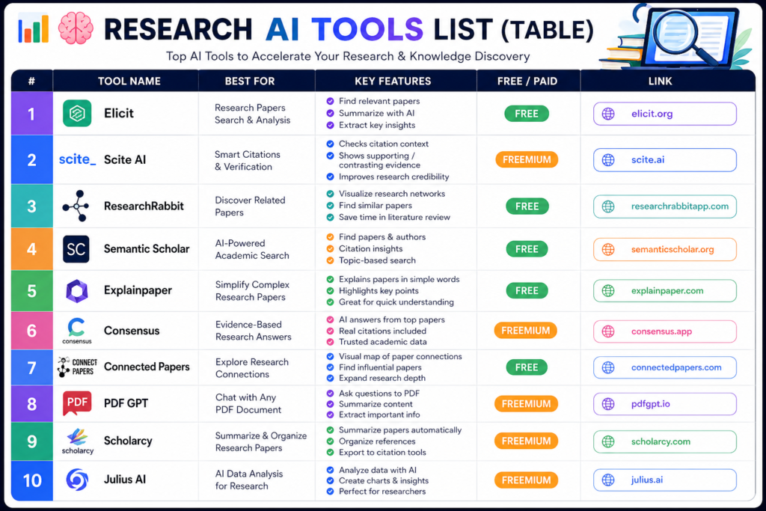Image resolution: width=766 pixels, height=511 pixels.
Task: Click the globe icon beside elicit.org
Action: (x=608, y=114)
